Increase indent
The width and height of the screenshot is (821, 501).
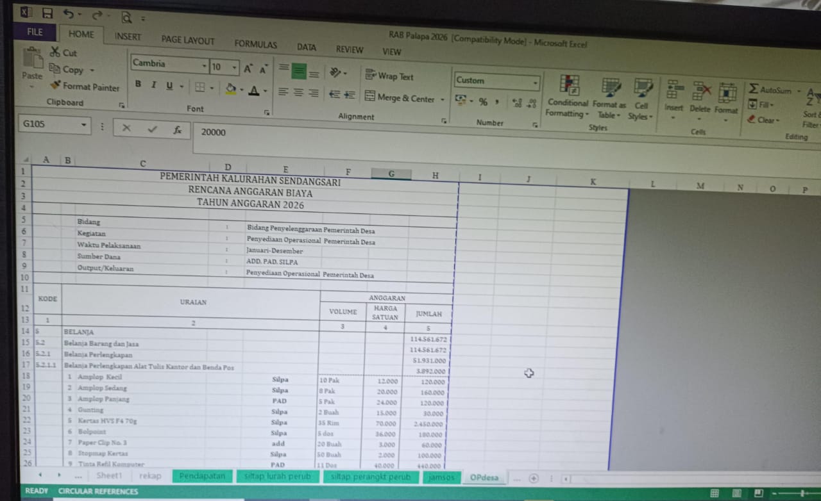[350, 95]
